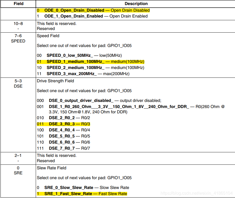Click the 'Field' column header
This screenshot has height=198, width=235.
(x=19, y=4)
